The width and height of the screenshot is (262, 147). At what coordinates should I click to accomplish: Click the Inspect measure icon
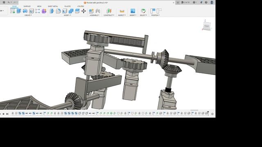coord(122,11)
